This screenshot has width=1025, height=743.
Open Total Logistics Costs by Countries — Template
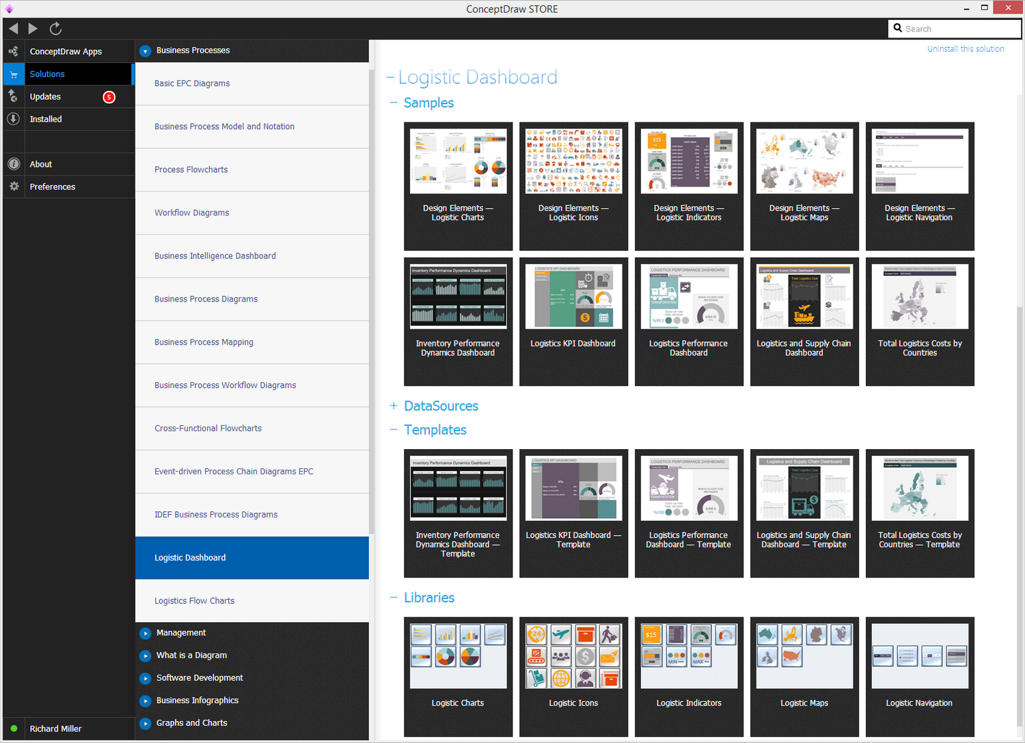(920, 513)
